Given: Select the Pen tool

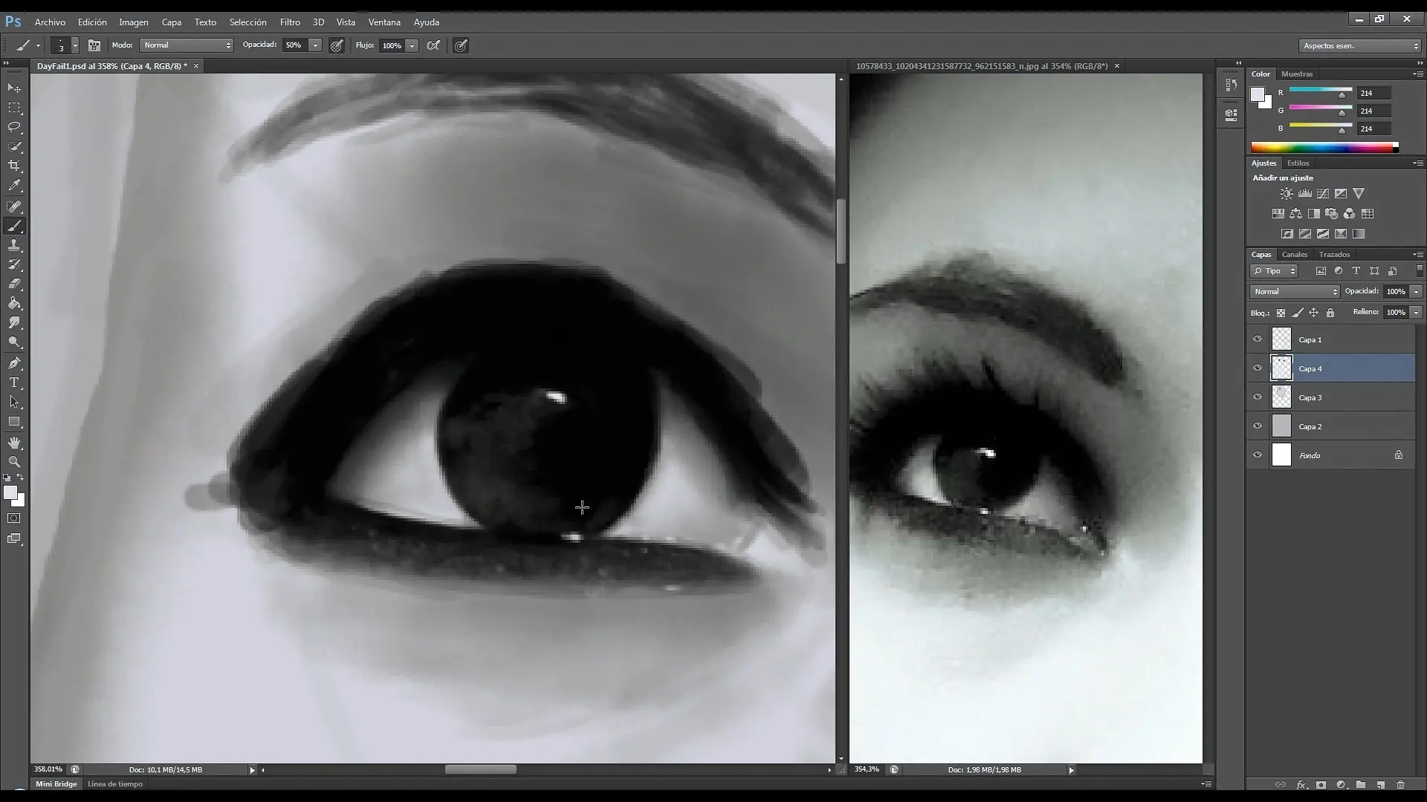Looking at the screenshot, I should (x=14, y=363).
